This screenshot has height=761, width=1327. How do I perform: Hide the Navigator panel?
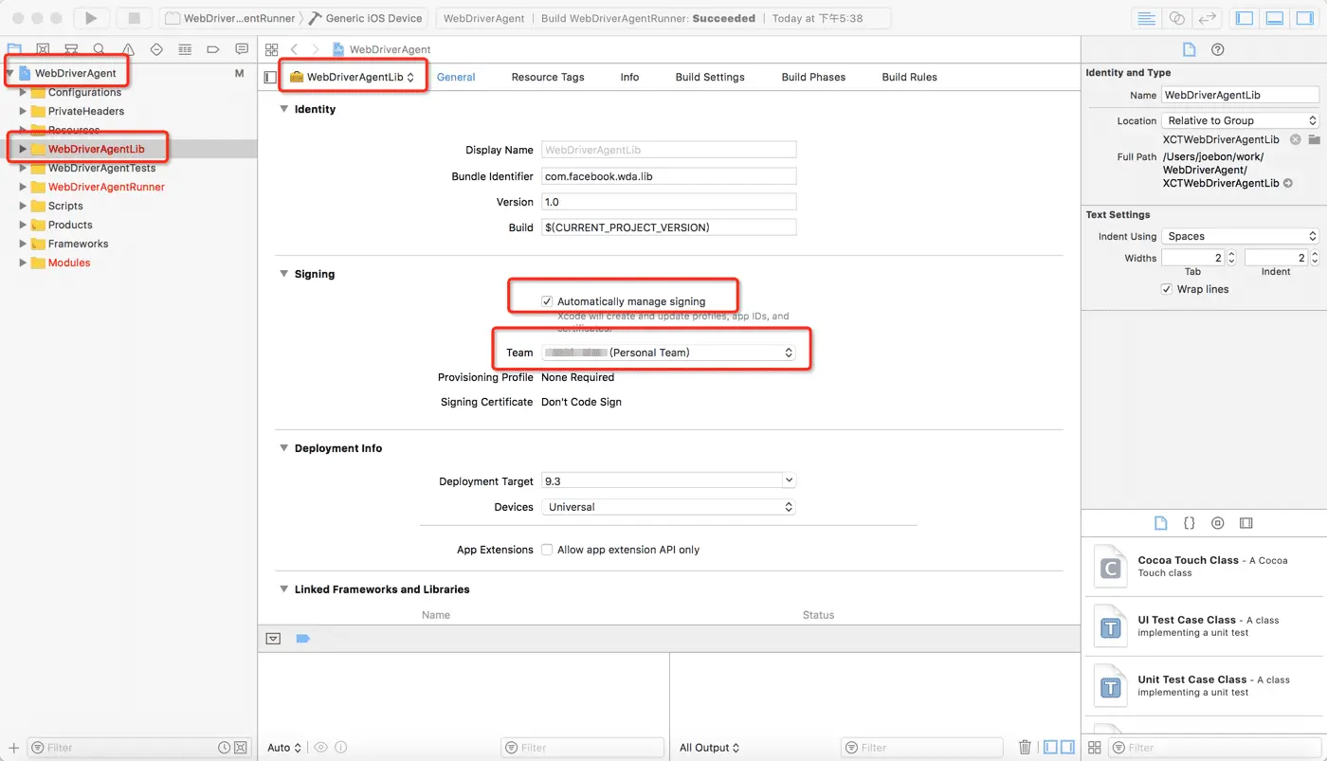(1245, 18)
